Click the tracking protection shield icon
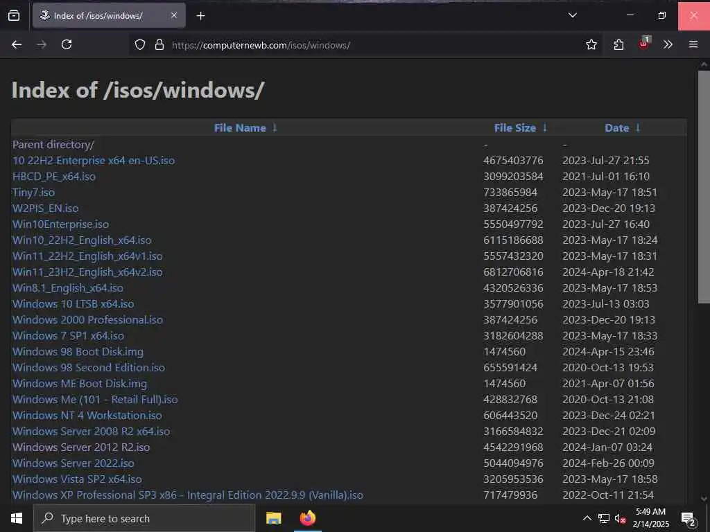Image resolution: width=710 pixels, height=532 pixels. [140, 44]
